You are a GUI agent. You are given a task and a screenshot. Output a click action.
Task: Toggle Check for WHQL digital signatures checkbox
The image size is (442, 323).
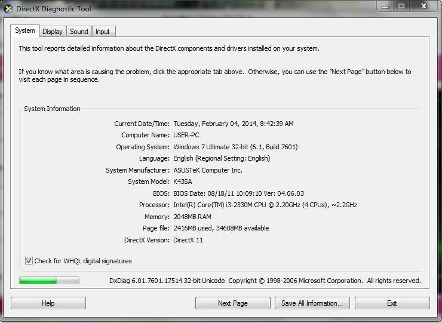29,261
